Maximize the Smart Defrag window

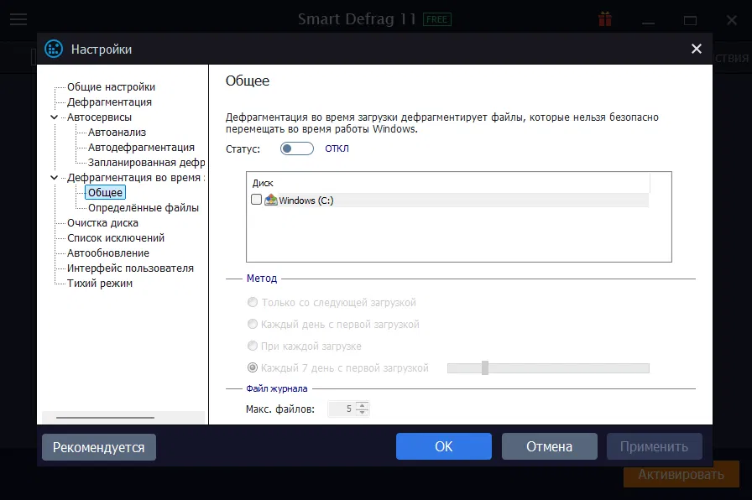click(690, 20)
